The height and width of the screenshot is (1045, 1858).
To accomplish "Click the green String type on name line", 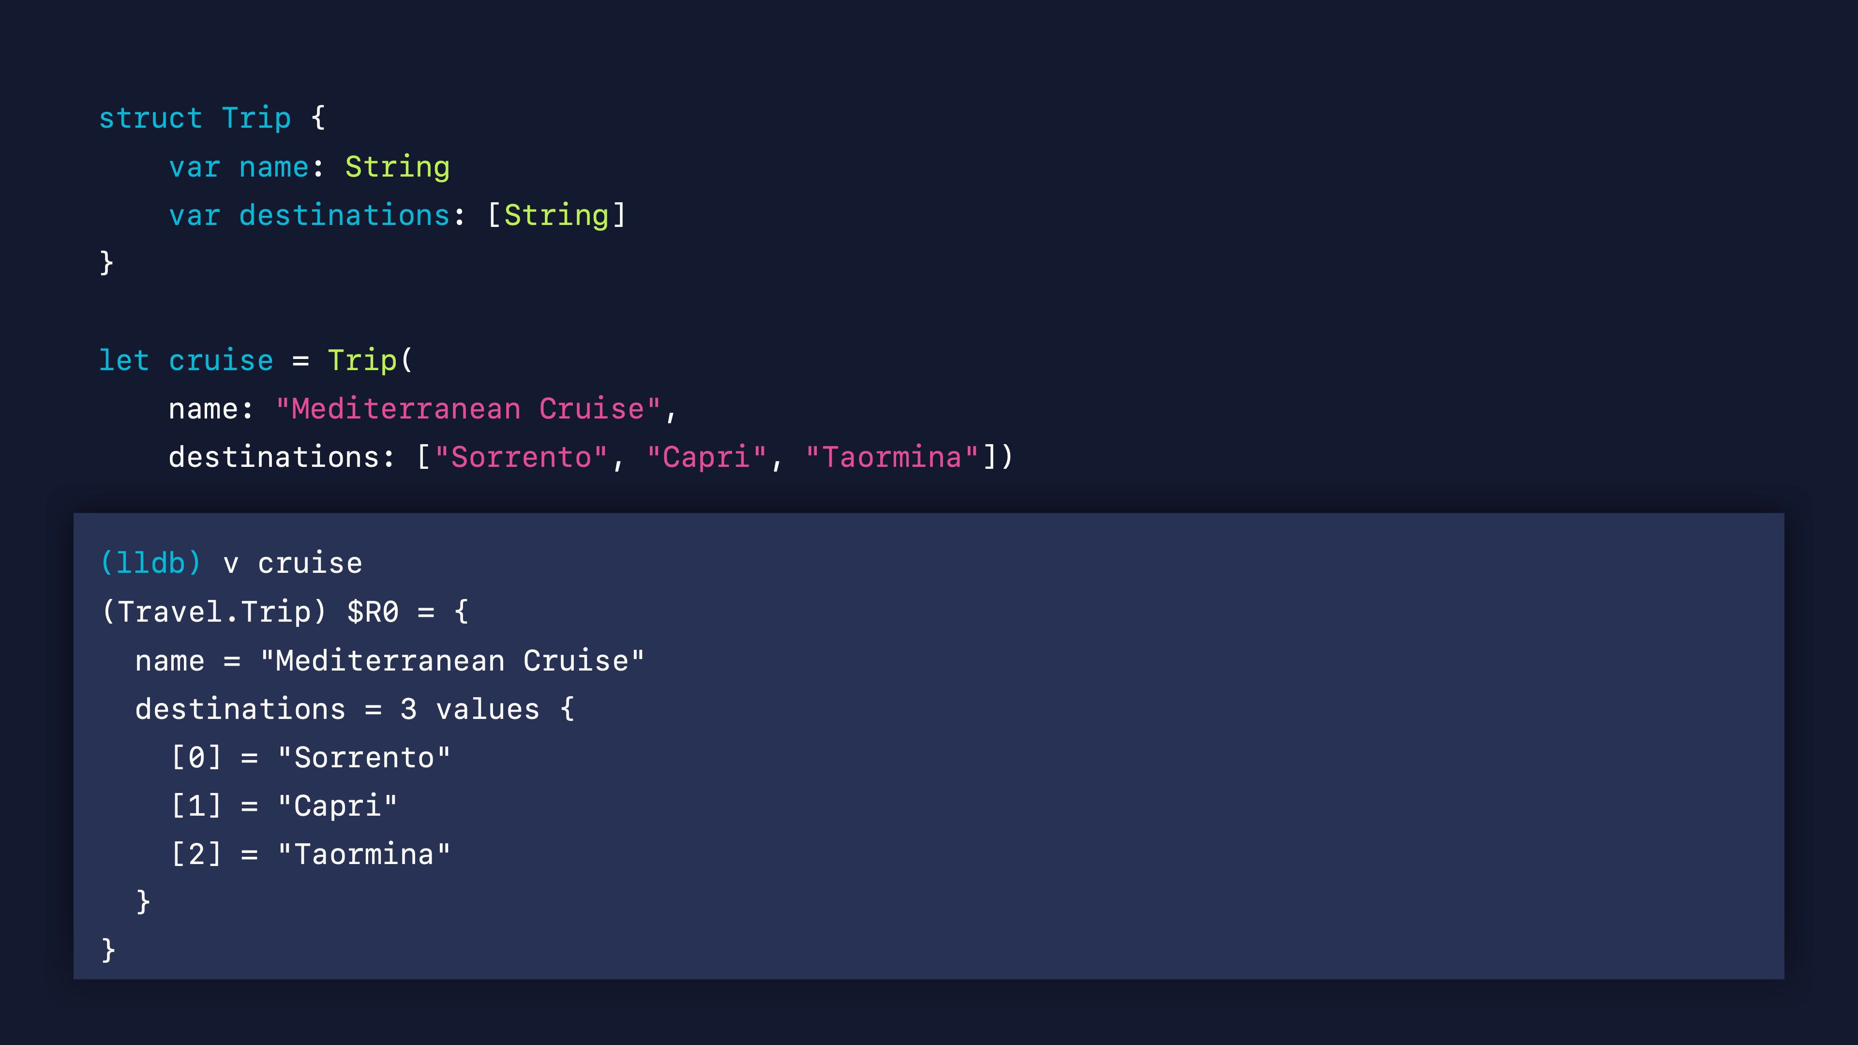I will pyautogui.click(x=397, y=167).
